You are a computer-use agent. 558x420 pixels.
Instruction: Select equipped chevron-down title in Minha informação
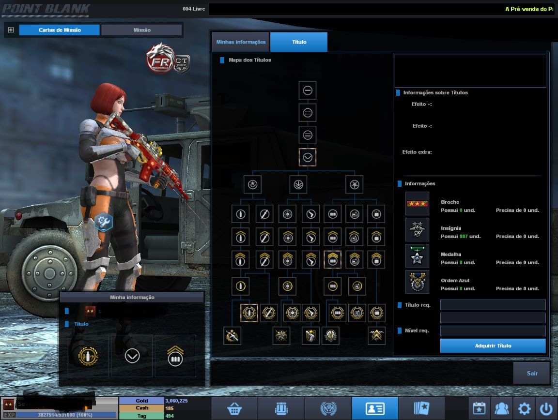click(x=132, y=356)
